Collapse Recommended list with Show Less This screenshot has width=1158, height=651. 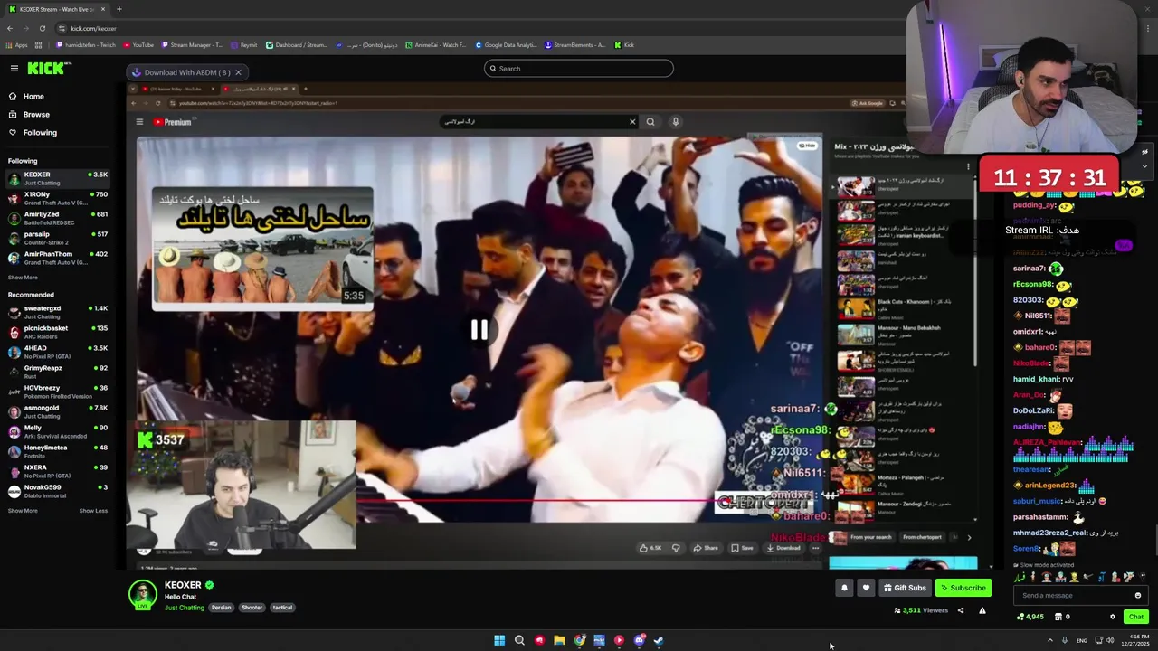[93, 511]
